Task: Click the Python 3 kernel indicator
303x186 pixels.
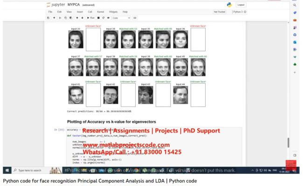Action: click(240, 12)
